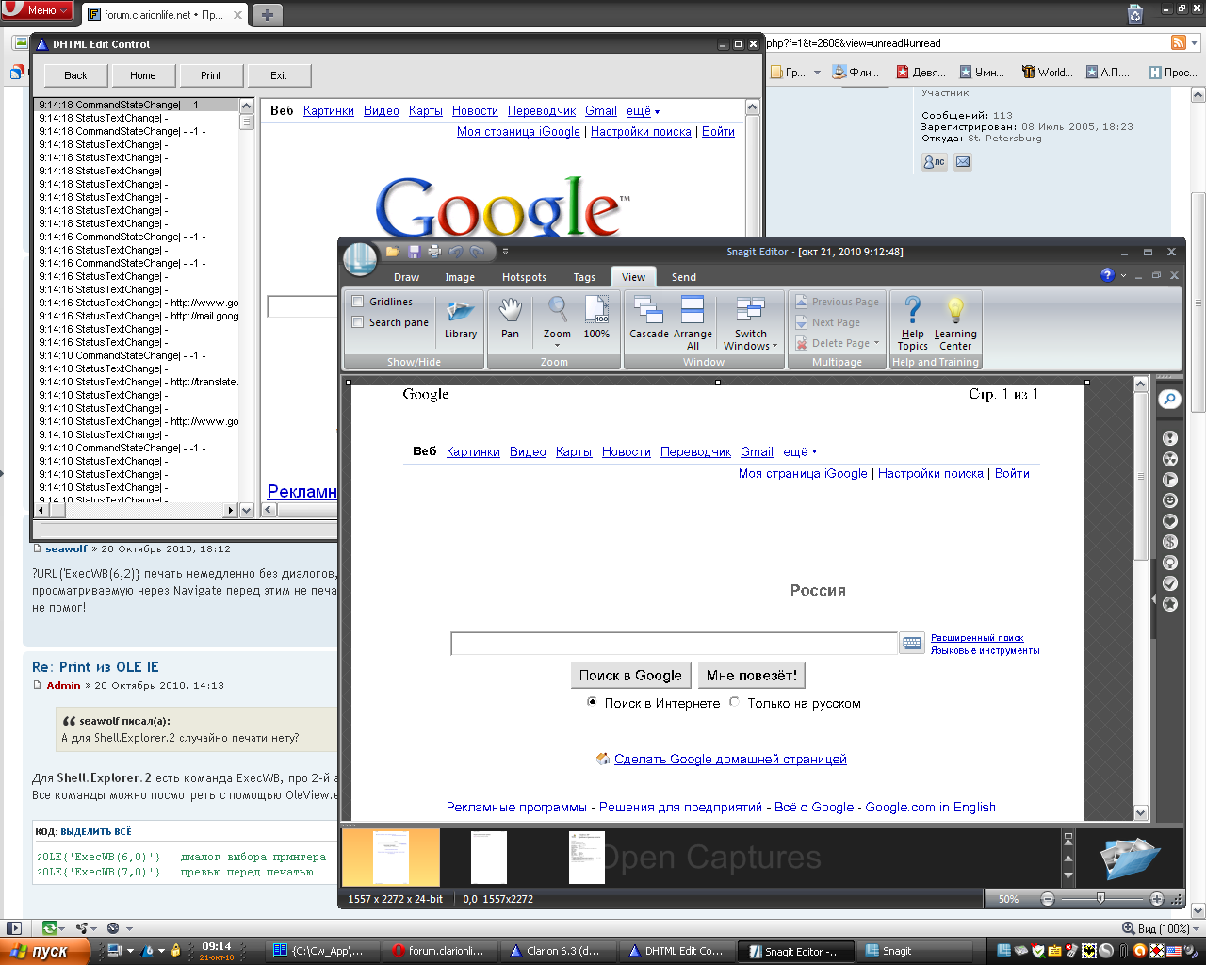Switch to the Hotspots ribbon tab

(x=524, y=277)
